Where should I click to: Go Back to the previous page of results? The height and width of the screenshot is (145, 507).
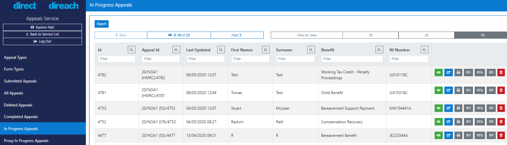point(121,35)
